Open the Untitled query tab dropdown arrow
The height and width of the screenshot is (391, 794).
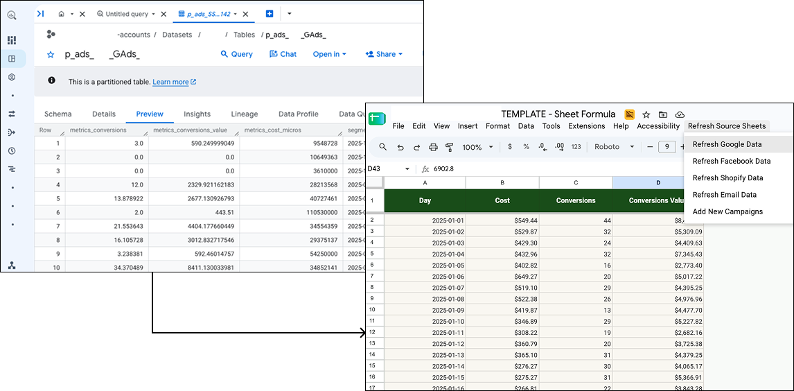click(153, 14)
